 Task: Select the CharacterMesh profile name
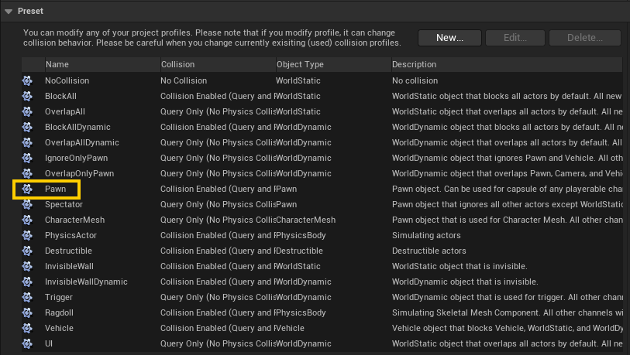(x=74, y=220)
